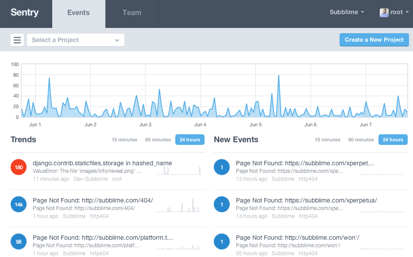Screen dimensions: 413x257
Task: Select Trends 15 minutes filter
Action: [124, 140]
